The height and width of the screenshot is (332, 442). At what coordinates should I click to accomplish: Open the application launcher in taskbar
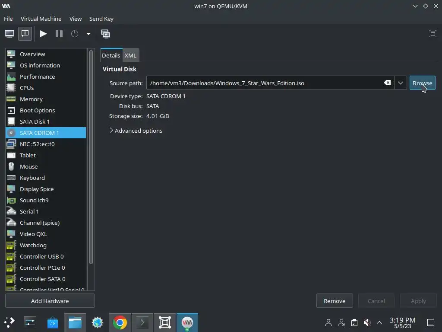click(x=9, y=322)
